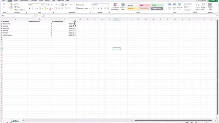Open Conditional Formatting menu

tap(115, 7)
